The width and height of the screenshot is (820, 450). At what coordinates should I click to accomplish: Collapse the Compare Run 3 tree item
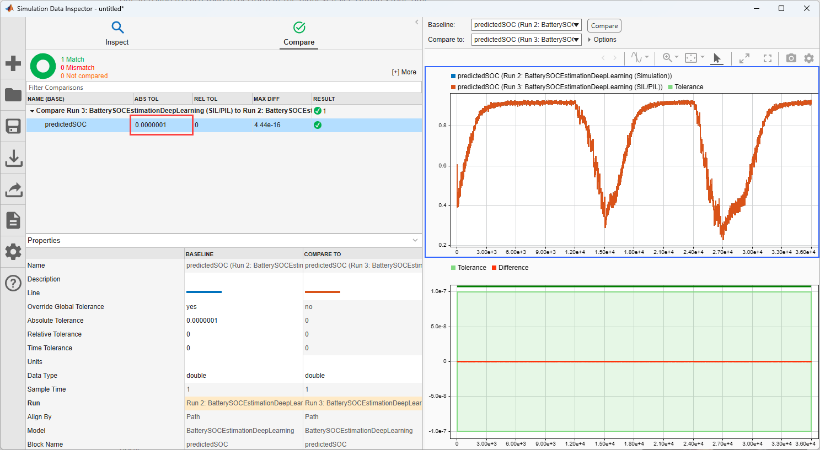32,110
